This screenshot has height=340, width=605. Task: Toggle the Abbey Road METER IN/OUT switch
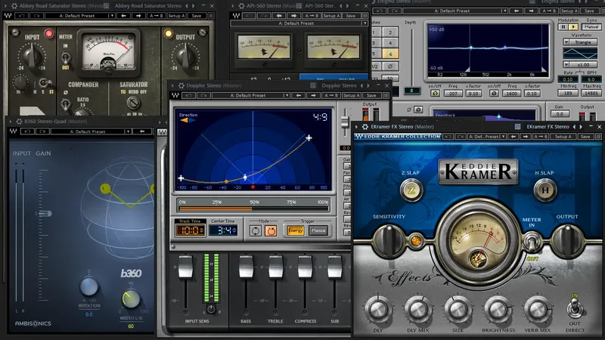click(65, 57)
